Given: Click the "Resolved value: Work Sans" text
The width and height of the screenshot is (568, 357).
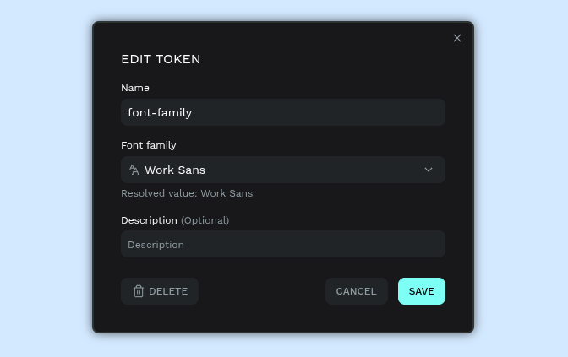Looking at the screenshot, I should pos(187,193).
